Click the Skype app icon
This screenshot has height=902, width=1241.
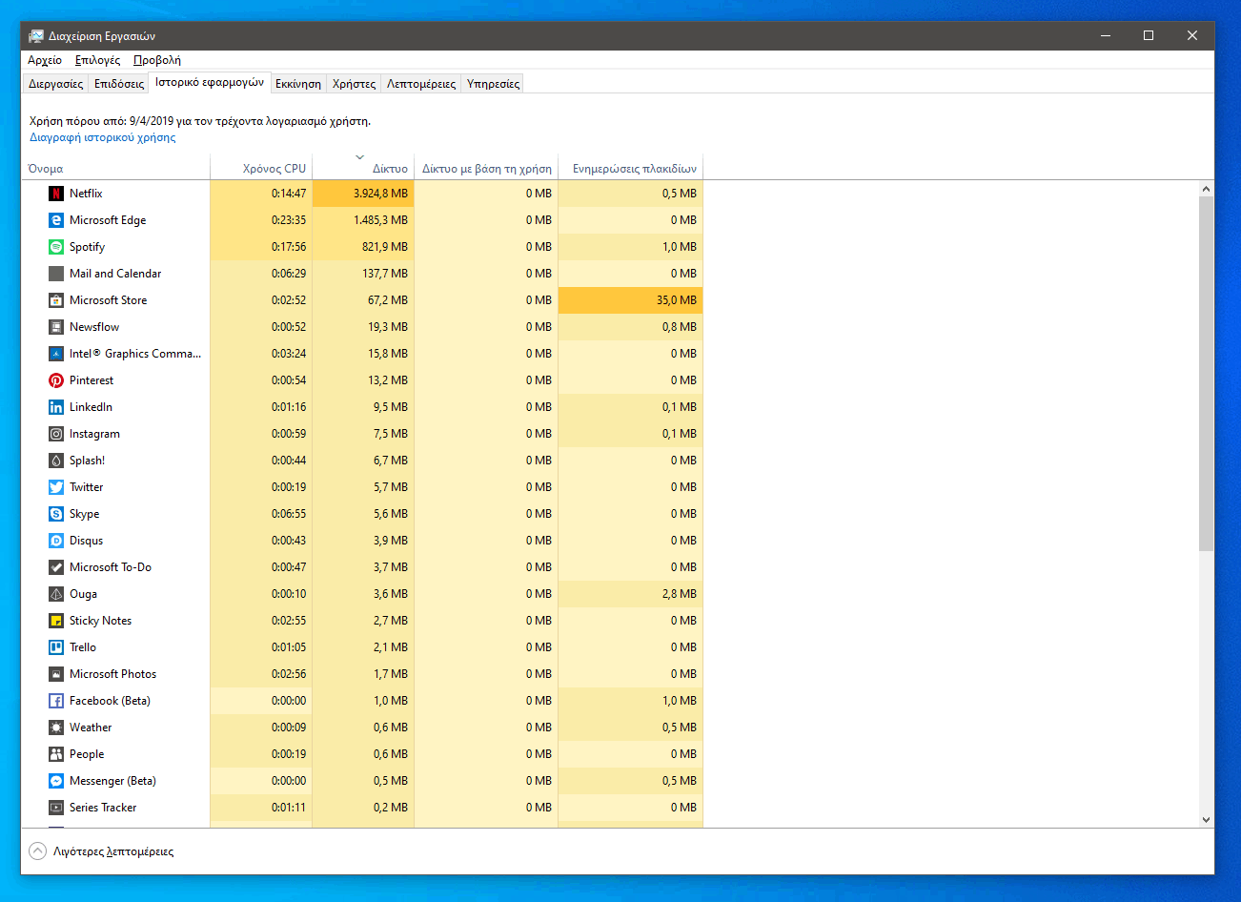pos(56,514)
